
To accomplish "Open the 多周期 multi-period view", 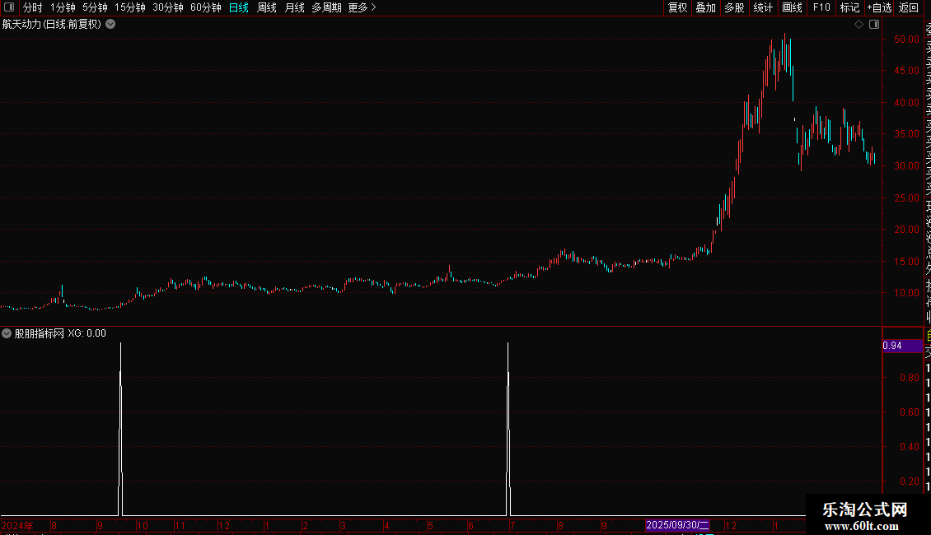I will click(326, 7).
